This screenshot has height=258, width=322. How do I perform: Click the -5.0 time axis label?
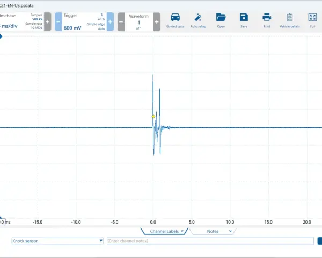115,222
